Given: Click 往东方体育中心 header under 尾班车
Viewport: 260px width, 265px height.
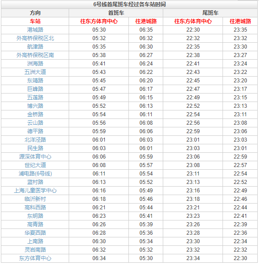Looking at the screenshot, I should click(x=193, y=21).
